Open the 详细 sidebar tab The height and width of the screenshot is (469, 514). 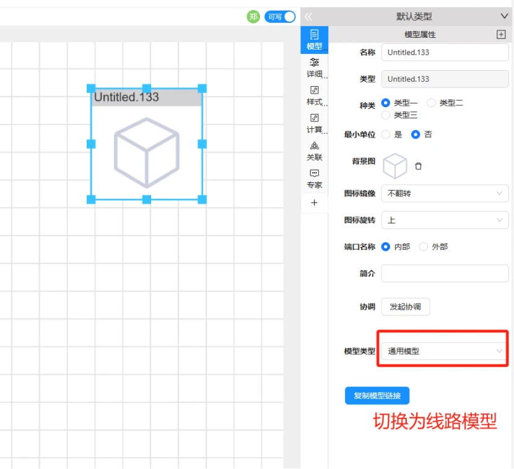coord(314,68)
